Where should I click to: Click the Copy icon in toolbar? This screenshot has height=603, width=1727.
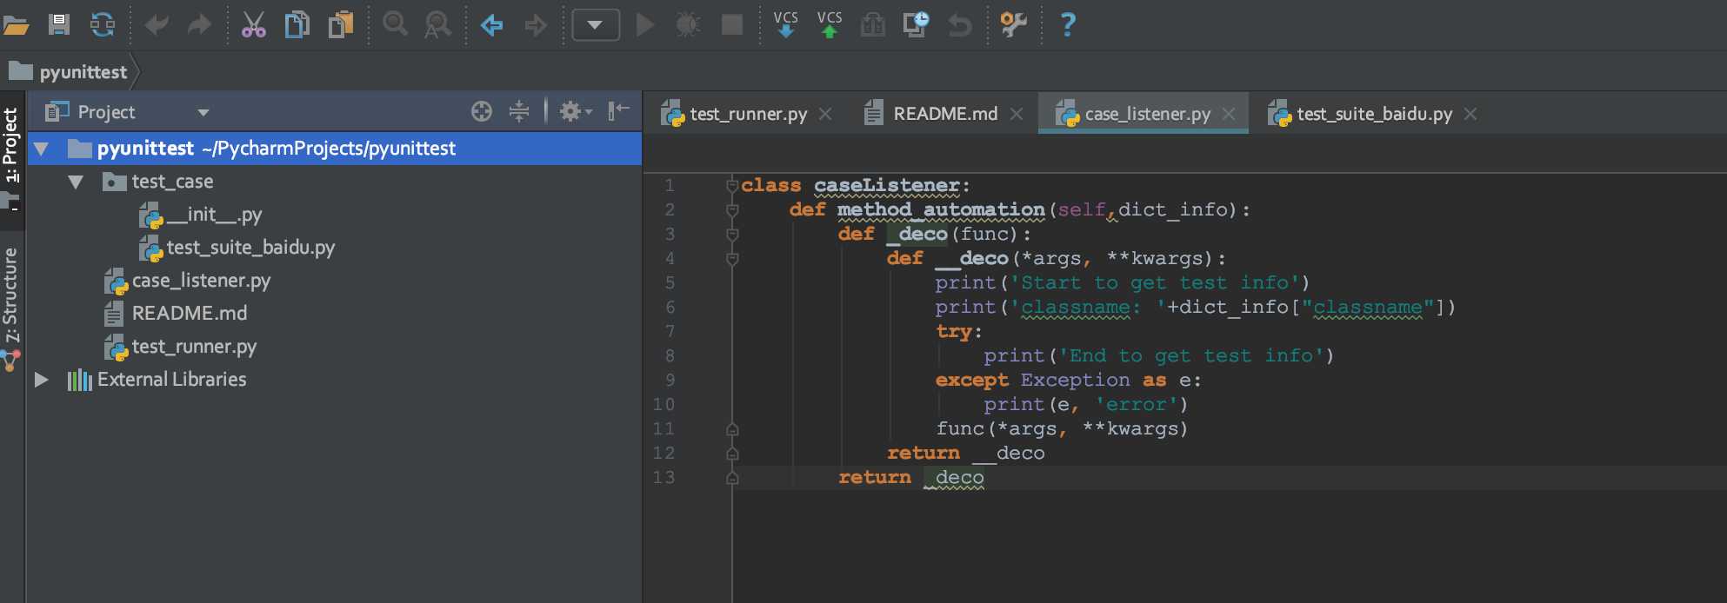(x=297, y=24)
